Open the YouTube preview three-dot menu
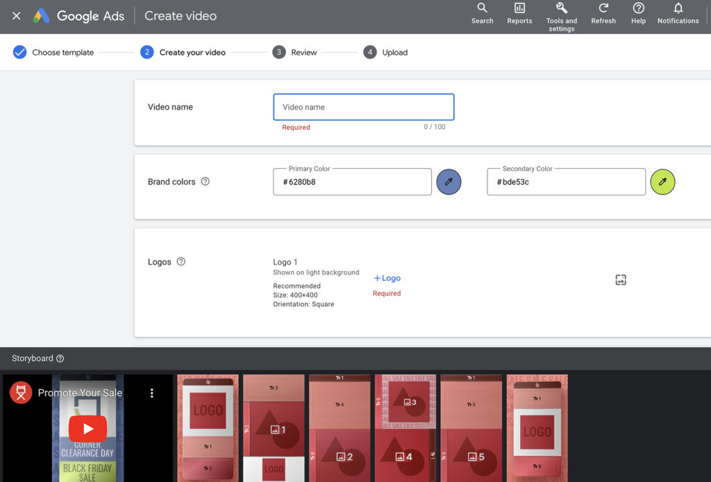711x482 pixels. (152, 393)
